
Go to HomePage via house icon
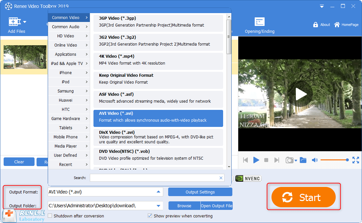pos(337,25)
